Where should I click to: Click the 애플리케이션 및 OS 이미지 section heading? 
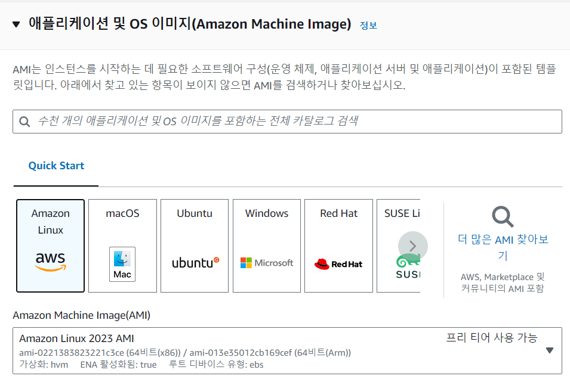coord(190,24)
